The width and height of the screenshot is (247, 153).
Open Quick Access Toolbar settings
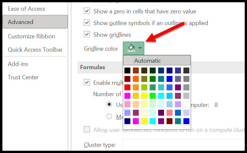[35, 50]
